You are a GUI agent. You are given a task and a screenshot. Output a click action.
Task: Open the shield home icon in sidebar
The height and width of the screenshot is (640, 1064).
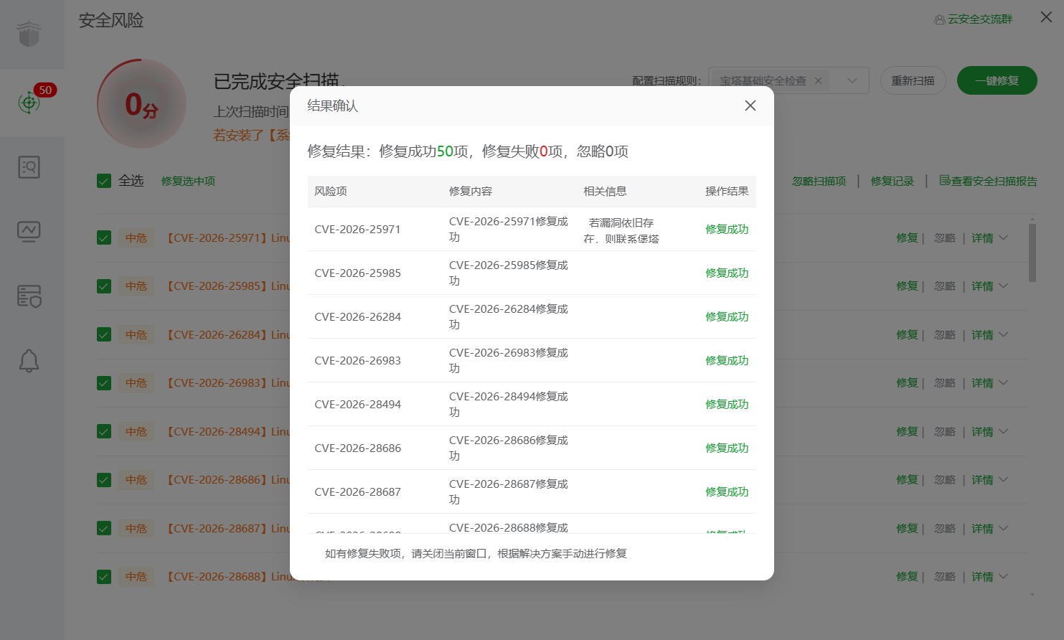(29, 34)
